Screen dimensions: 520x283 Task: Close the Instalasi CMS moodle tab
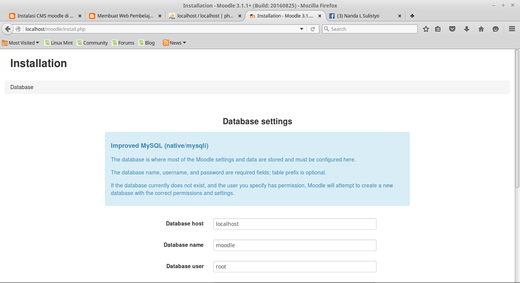tap(80, 16)
